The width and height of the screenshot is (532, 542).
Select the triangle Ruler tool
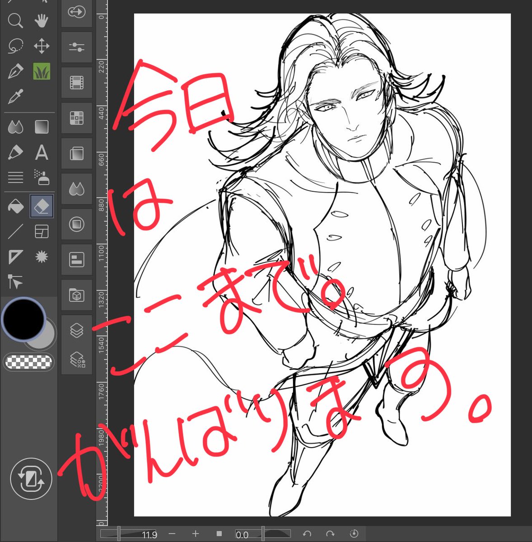click(x=15, y=257)
